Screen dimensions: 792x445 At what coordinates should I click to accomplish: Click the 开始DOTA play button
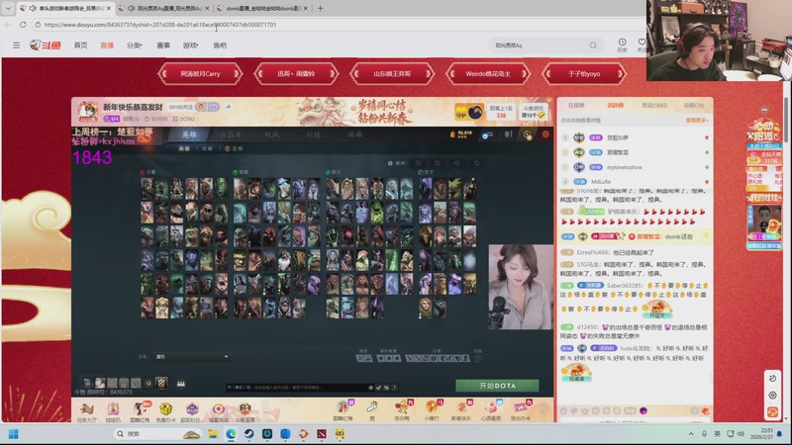click(497, 386)
